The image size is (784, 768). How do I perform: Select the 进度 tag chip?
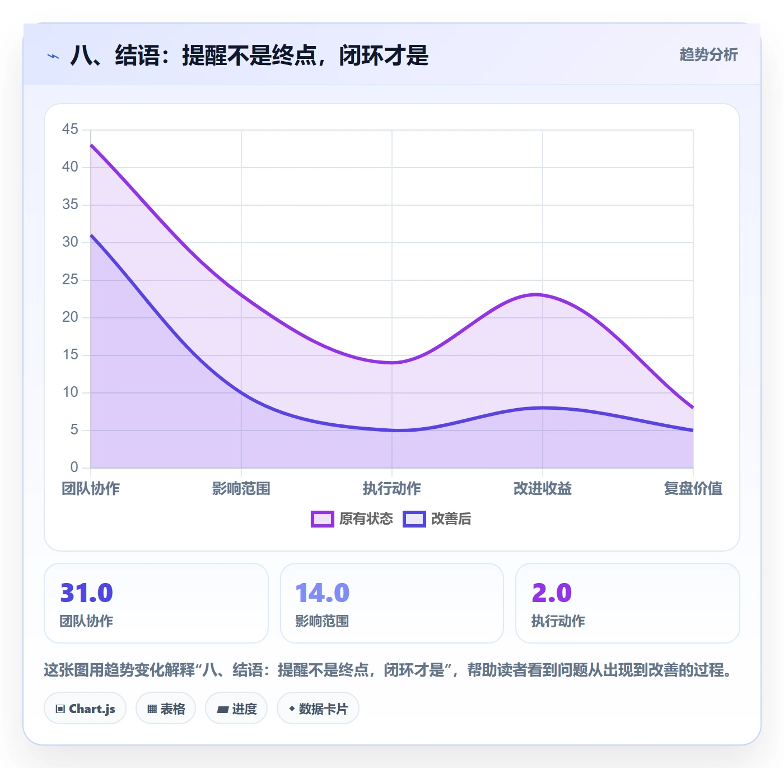click(236, 709)
